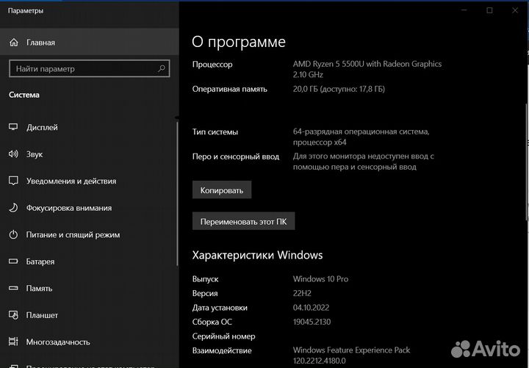Open Фокусировка внимания section
The height and width of the screenshot is (368, 529).
(88, 208)
